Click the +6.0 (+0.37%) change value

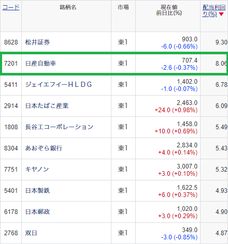[x=178, y=195]
